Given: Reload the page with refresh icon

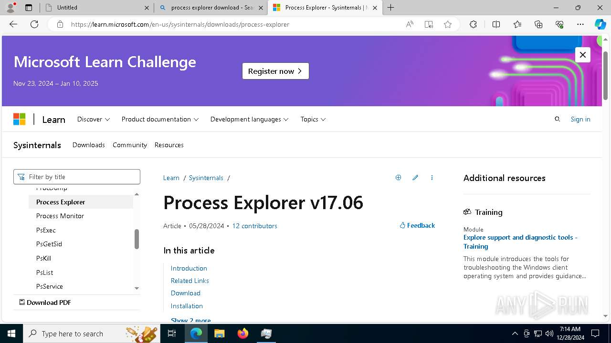Looking at the screenshot, I should click(x=34, y=24).
